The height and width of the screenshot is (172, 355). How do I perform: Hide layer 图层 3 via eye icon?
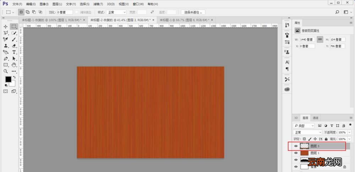[296, 146]
